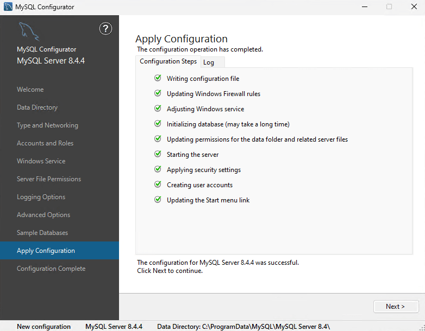Click the checkmark beside Starting the server
Screen dimensions: 425x331
pos(158,154)
